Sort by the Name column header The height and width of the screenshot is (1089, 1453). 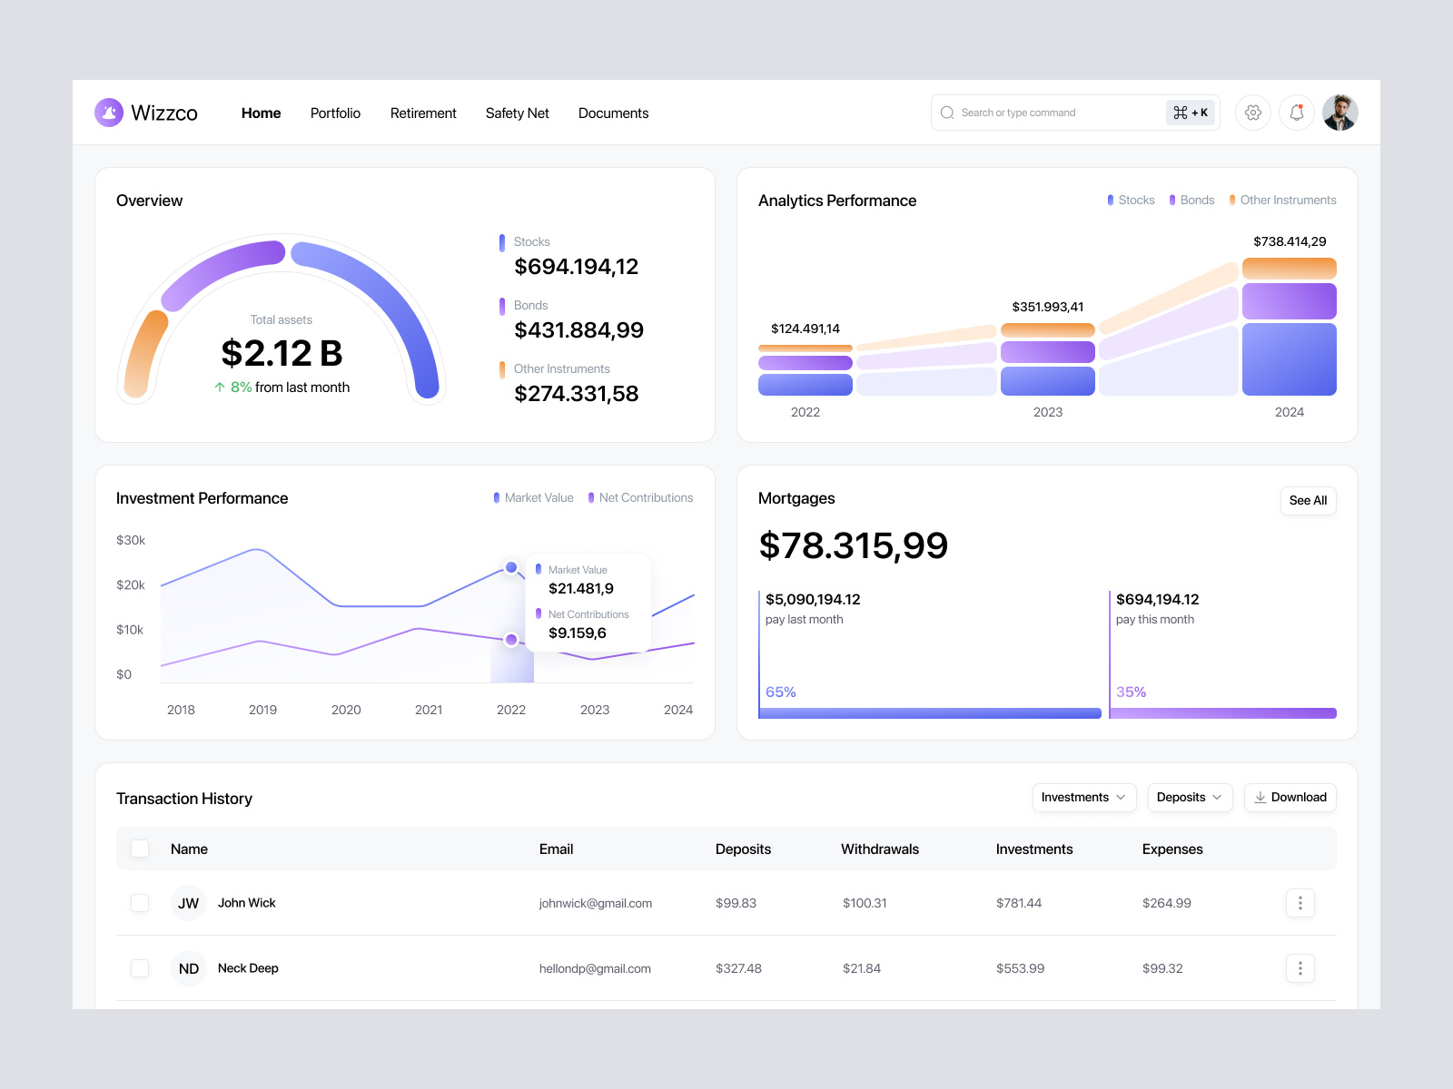pyautogui.click(x=189, y=849)
